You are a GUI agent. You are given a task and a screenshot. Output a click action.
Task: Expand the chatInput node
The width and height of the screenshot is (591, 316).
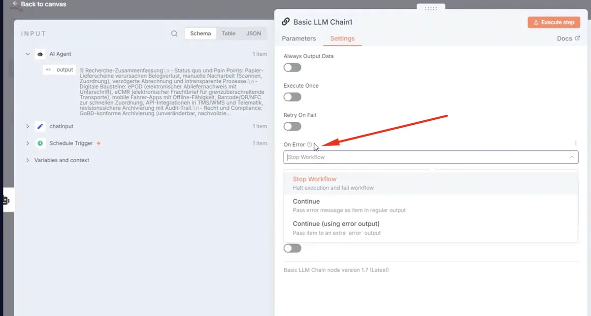(x=28, y=126)
